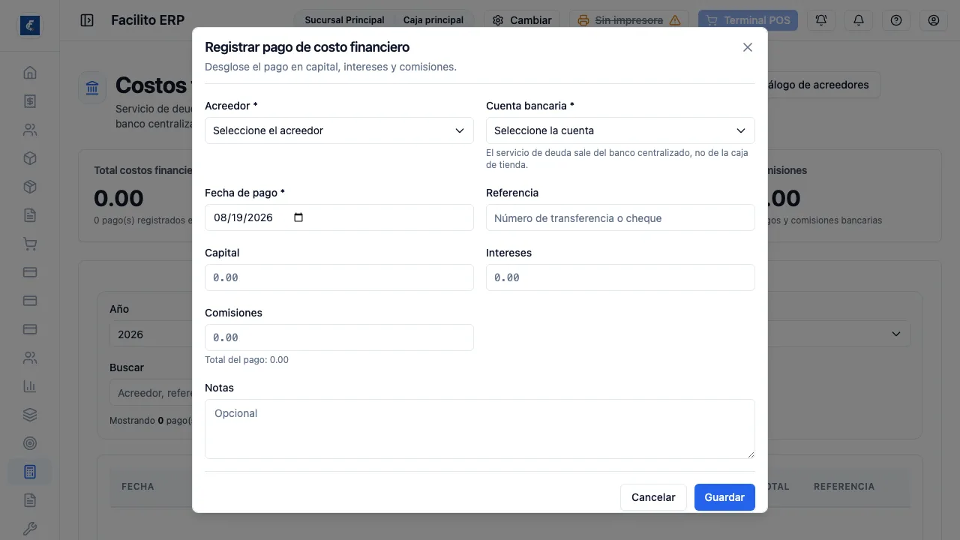Screen dimensions: 960x540
Task: Click the Facilito ERP logo icon
Action: [30, 25]
